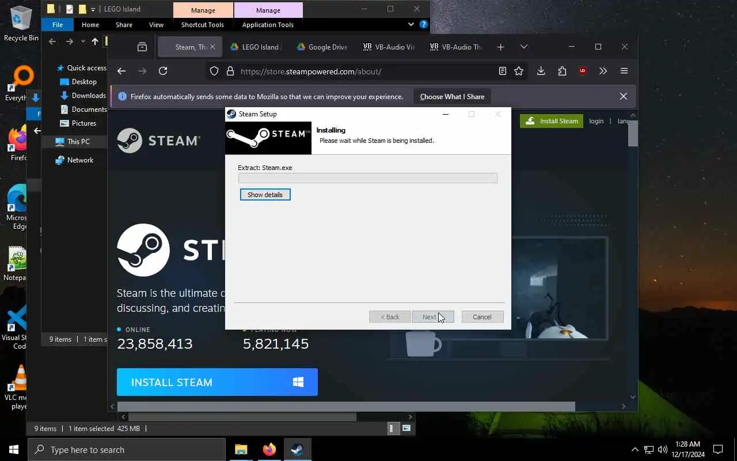Click the Firefox tracking protection shield icon

pos(214,71)
